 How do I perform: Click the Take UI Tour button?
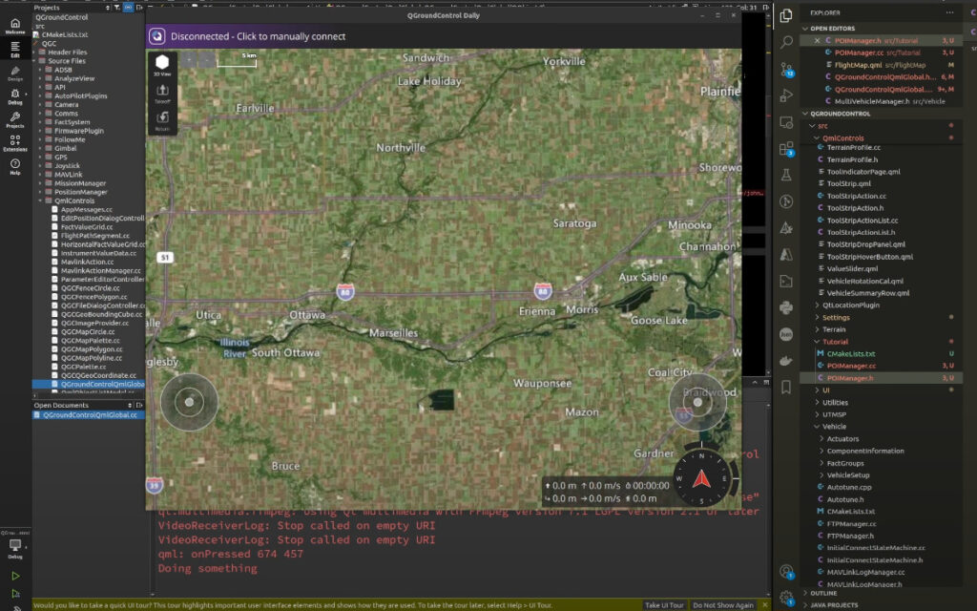coord(664,605)
